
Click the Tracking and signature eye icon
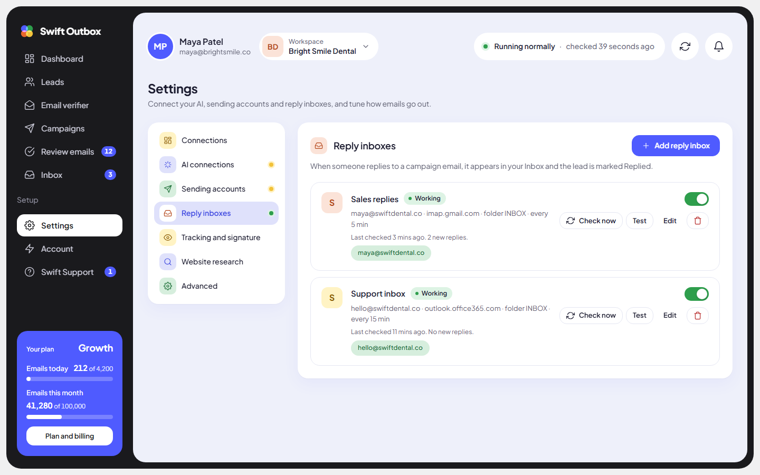click(168, 237)
